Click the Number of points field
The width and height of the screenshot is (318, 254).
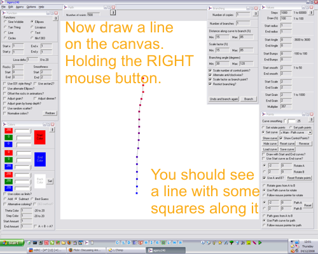click(x=93, y=15)
